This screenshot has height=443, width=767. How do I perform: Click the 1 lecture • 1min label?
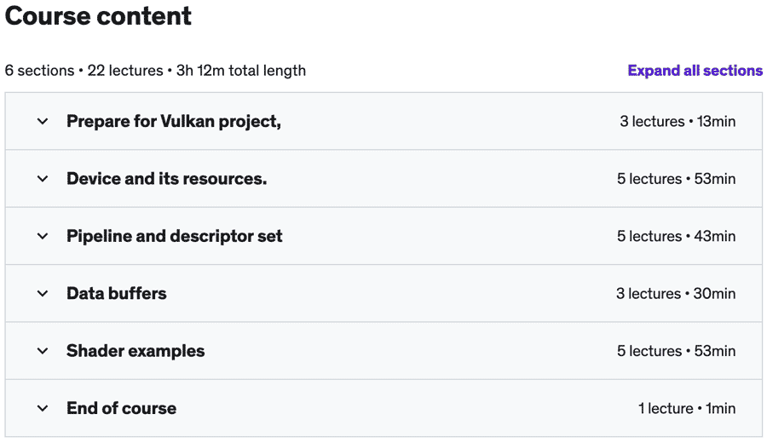point(687,408)
